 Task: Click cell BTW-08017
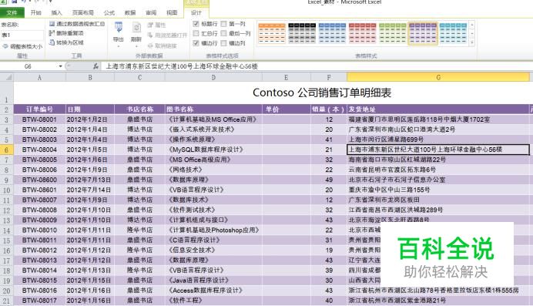click(39, 301)
